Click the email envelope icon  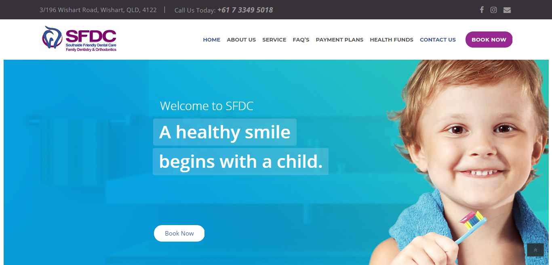(x=507, y=10)
